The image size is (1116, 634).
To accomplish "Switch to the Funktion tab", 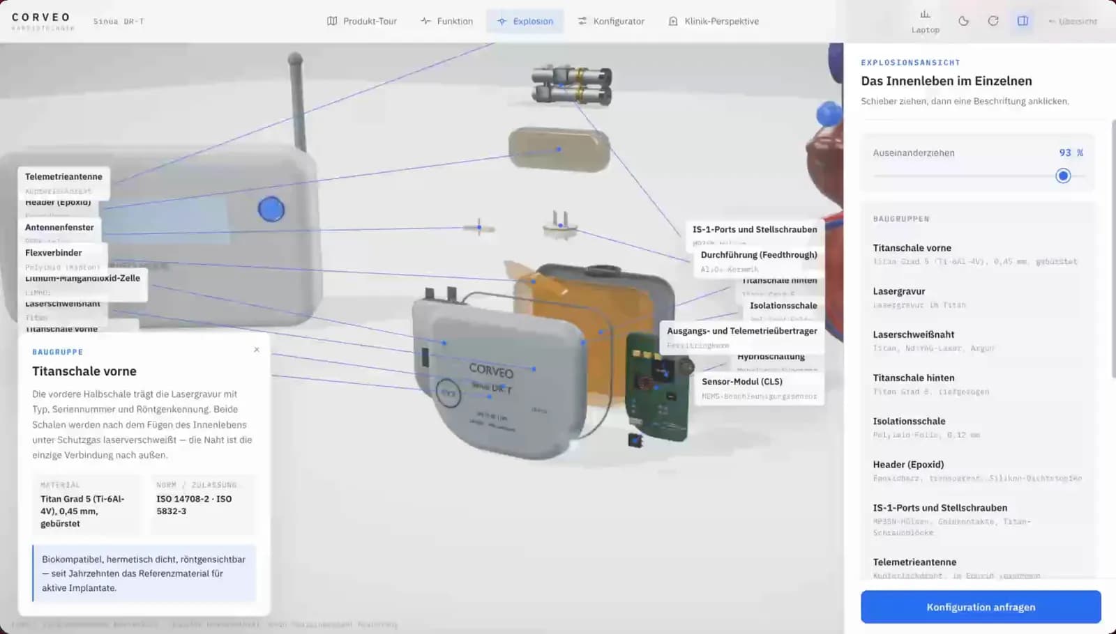I will pos(446,21).
